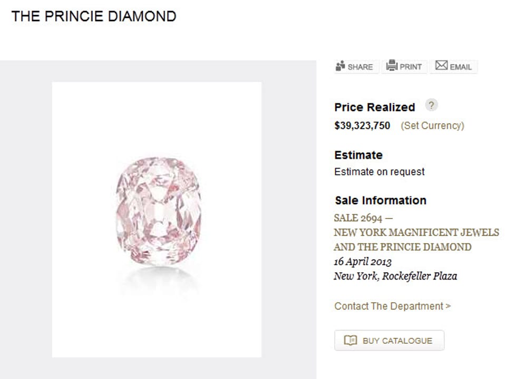
Task: Click the Estimate on request text
Action: click(x=379, y=172)
